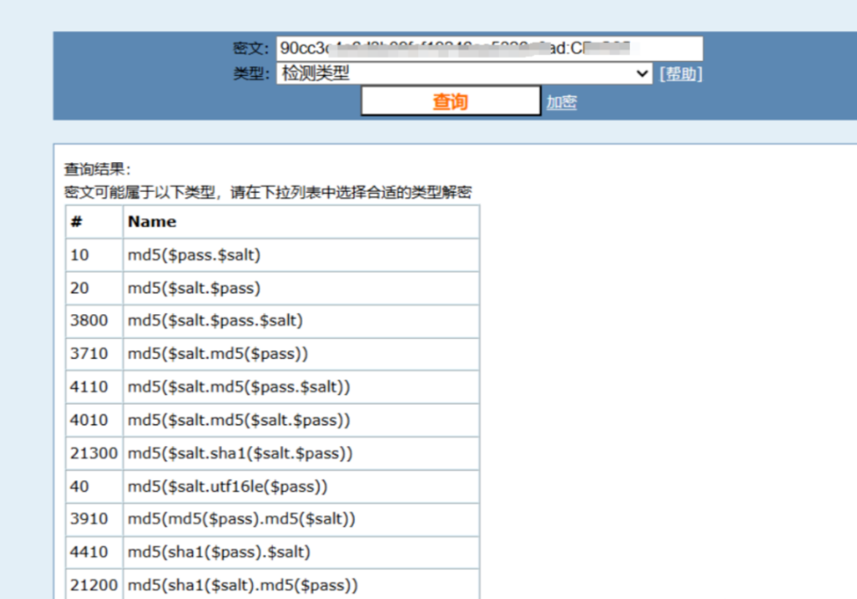Click the 21300 mode number cell
The width and height of the screenshot is (857, 599).
[94, 454]
